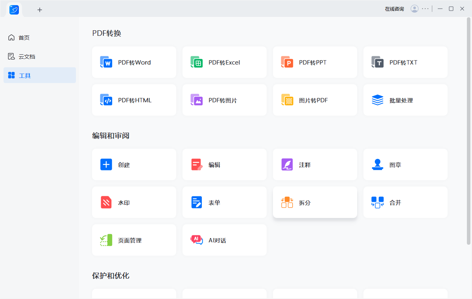The image size is (472, 299).
Task: Open the 图片转PDF tool
Action: coord(315,100)
